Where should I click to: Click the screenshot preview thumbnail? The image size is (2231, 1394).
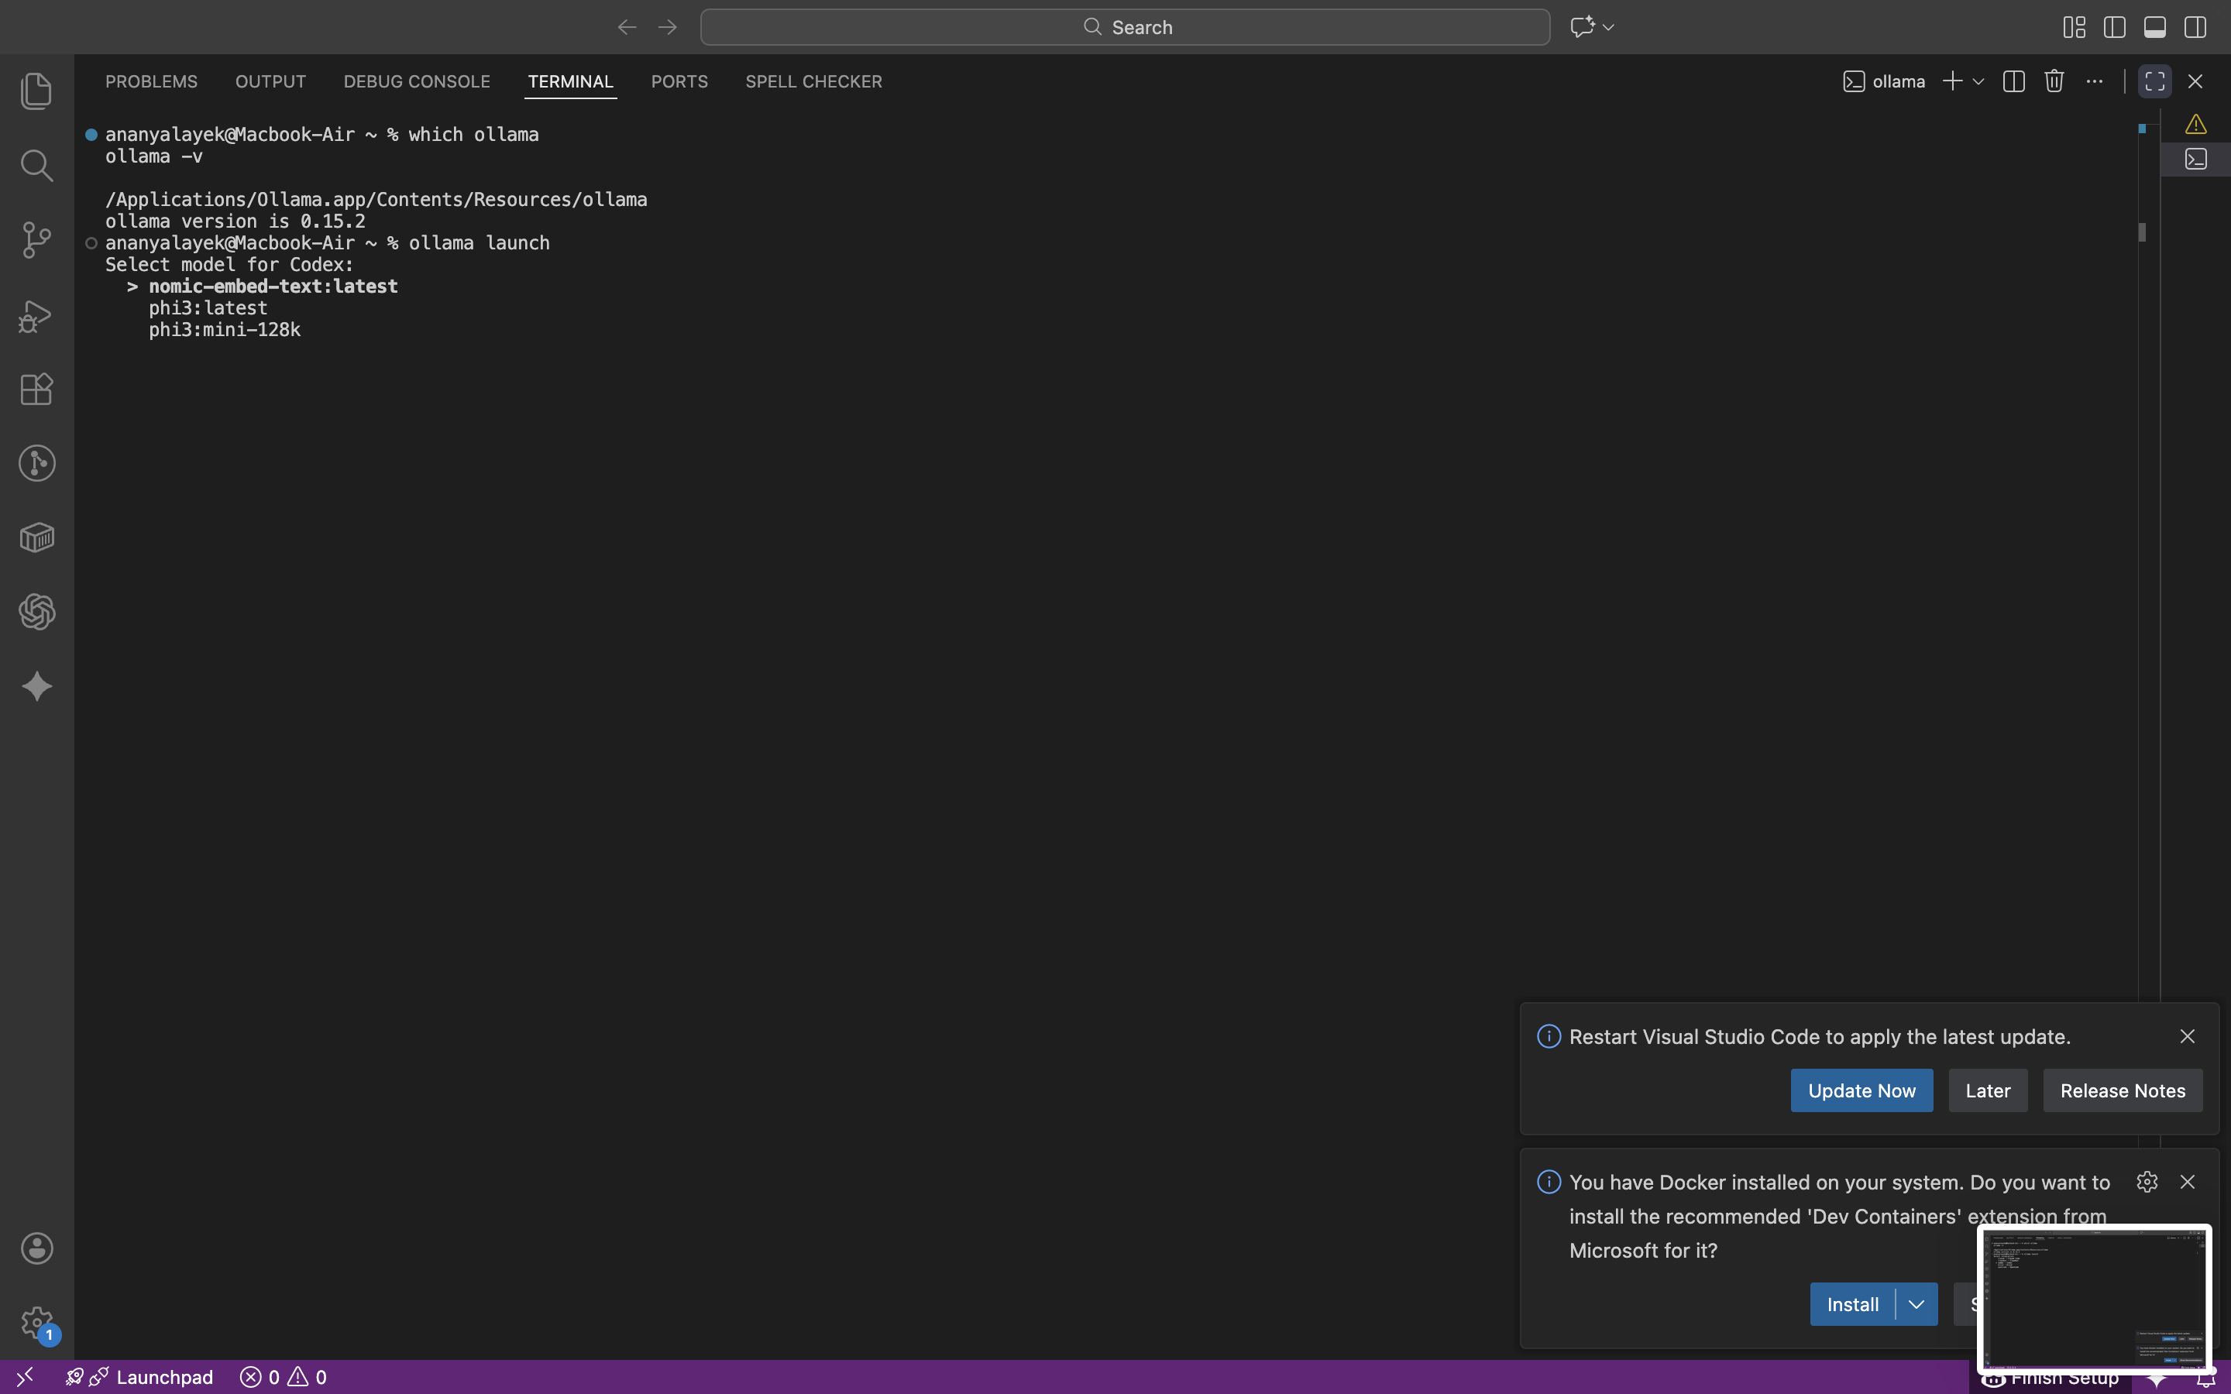pos(2095,1299)
